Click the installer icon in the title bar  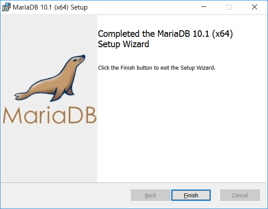[x=6, y=7]
